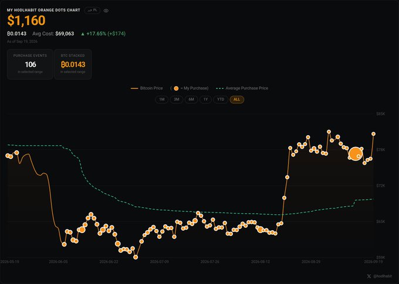
Task: Select the ALL time range
Action: pos(236,100)
